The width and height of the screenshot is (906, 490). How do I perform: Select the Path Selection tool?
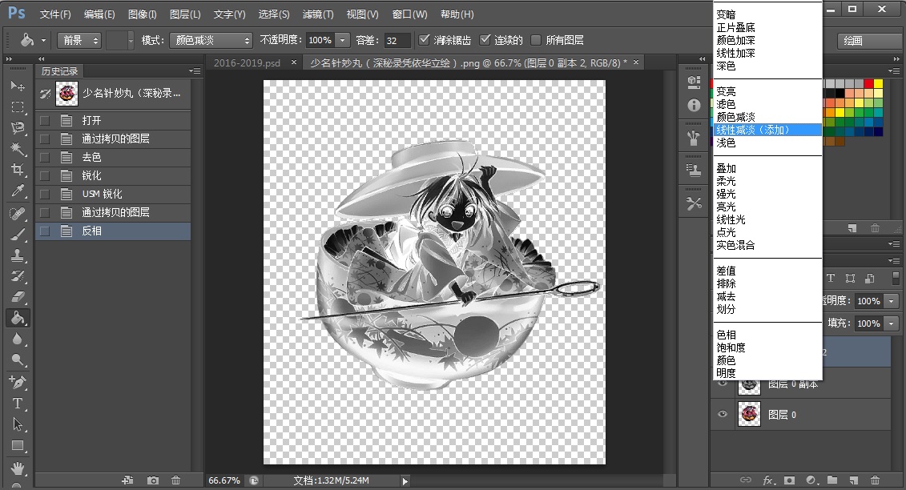click(x=18, y=424)
